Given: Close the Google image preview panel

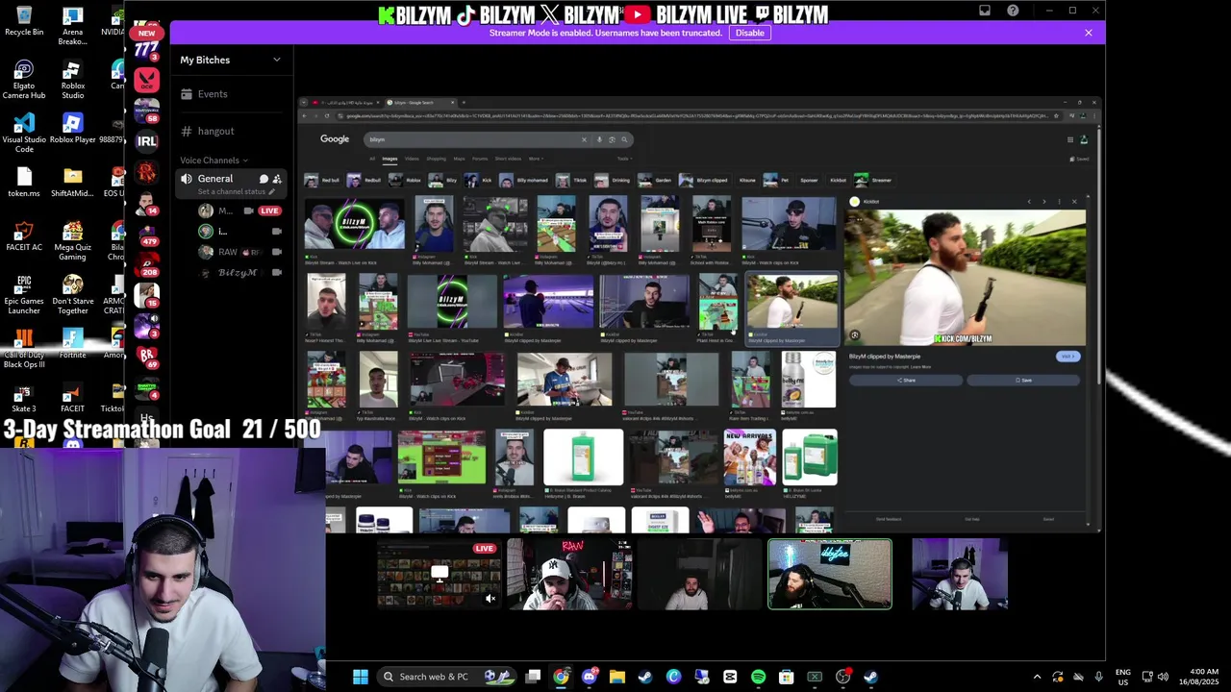Looking at the screenshot, I should (1074, 202).
